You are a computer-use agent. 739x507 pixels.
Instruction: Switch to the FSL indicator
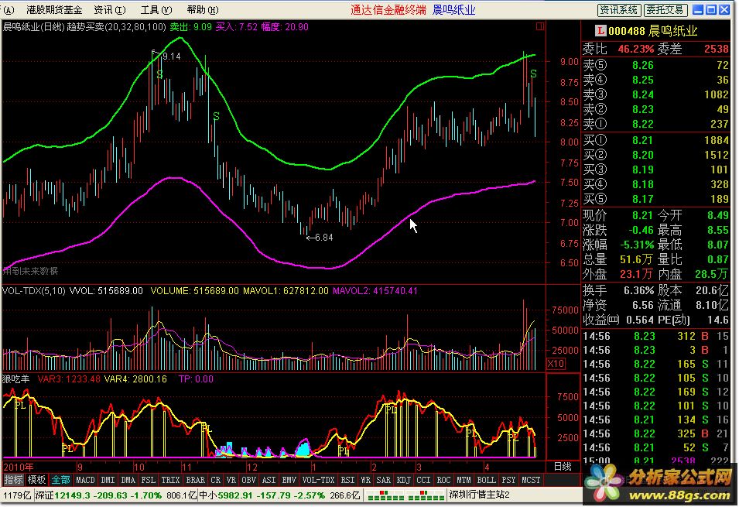click(x=148, y=480)
